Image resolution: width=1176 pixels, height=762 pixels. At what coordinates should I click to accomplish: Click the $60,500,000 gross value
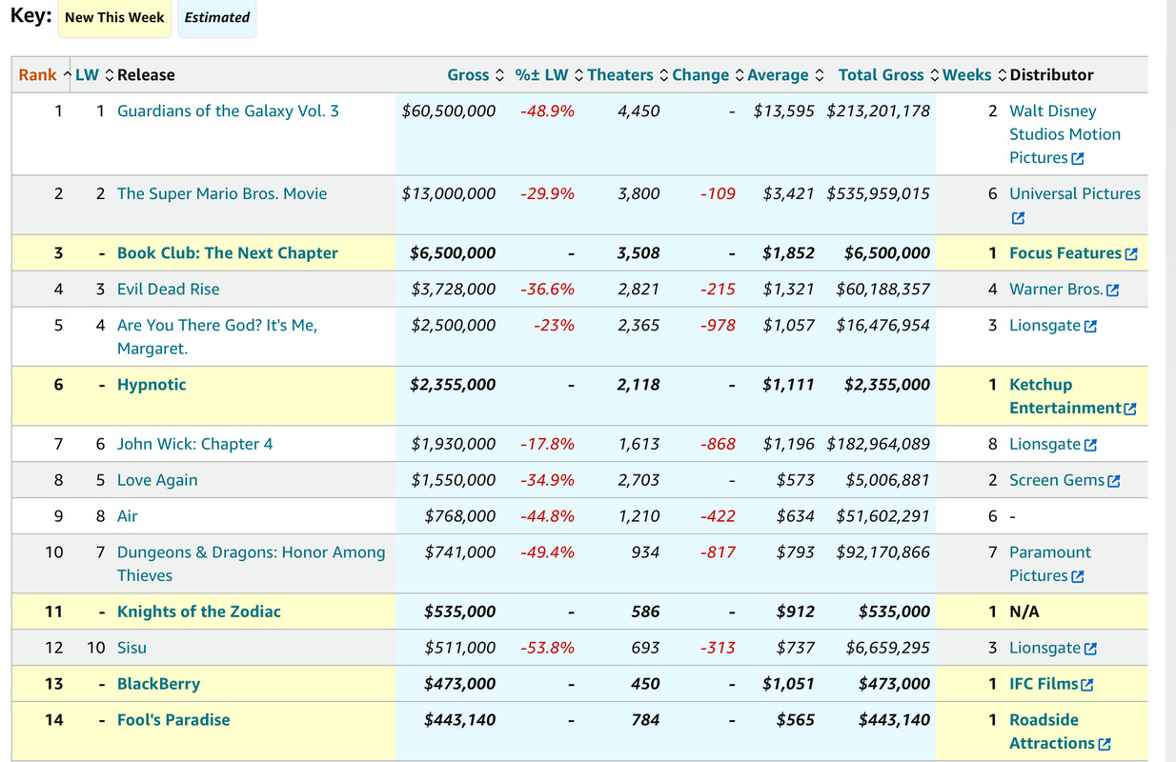[x=449, y=111]
